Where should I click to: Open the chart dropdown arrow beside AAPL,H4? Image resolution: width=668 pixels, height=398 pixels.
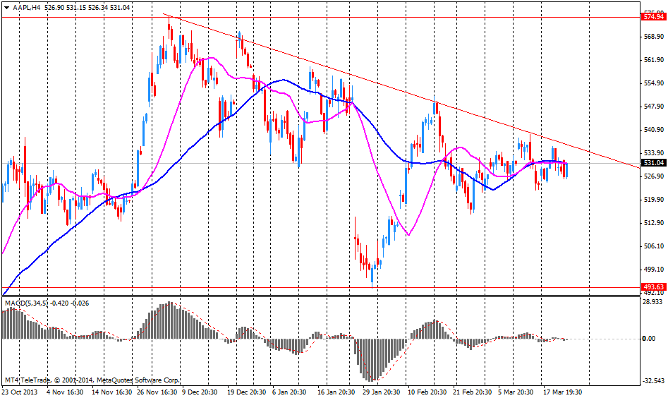[x=7, y=7]
